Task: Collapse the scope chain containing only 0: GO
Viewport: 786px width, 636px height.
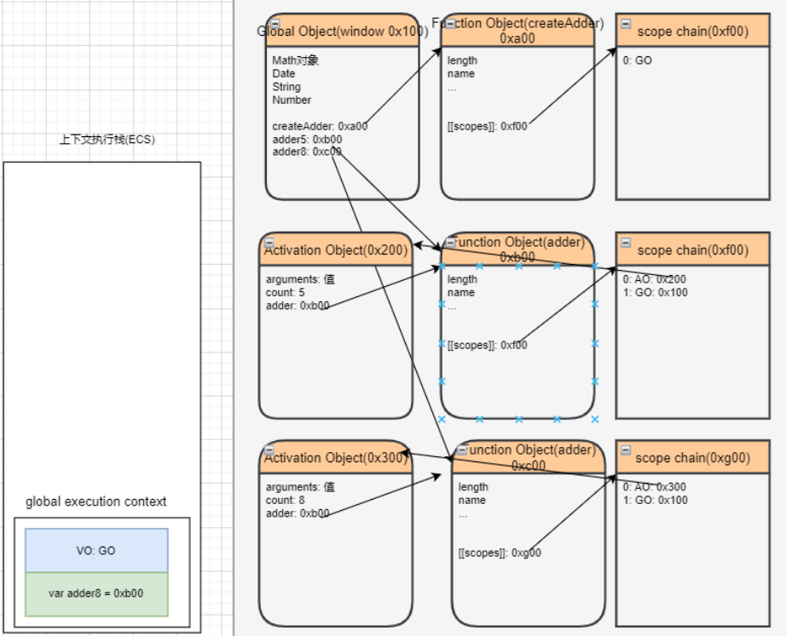Action: [x=625, y=24]
